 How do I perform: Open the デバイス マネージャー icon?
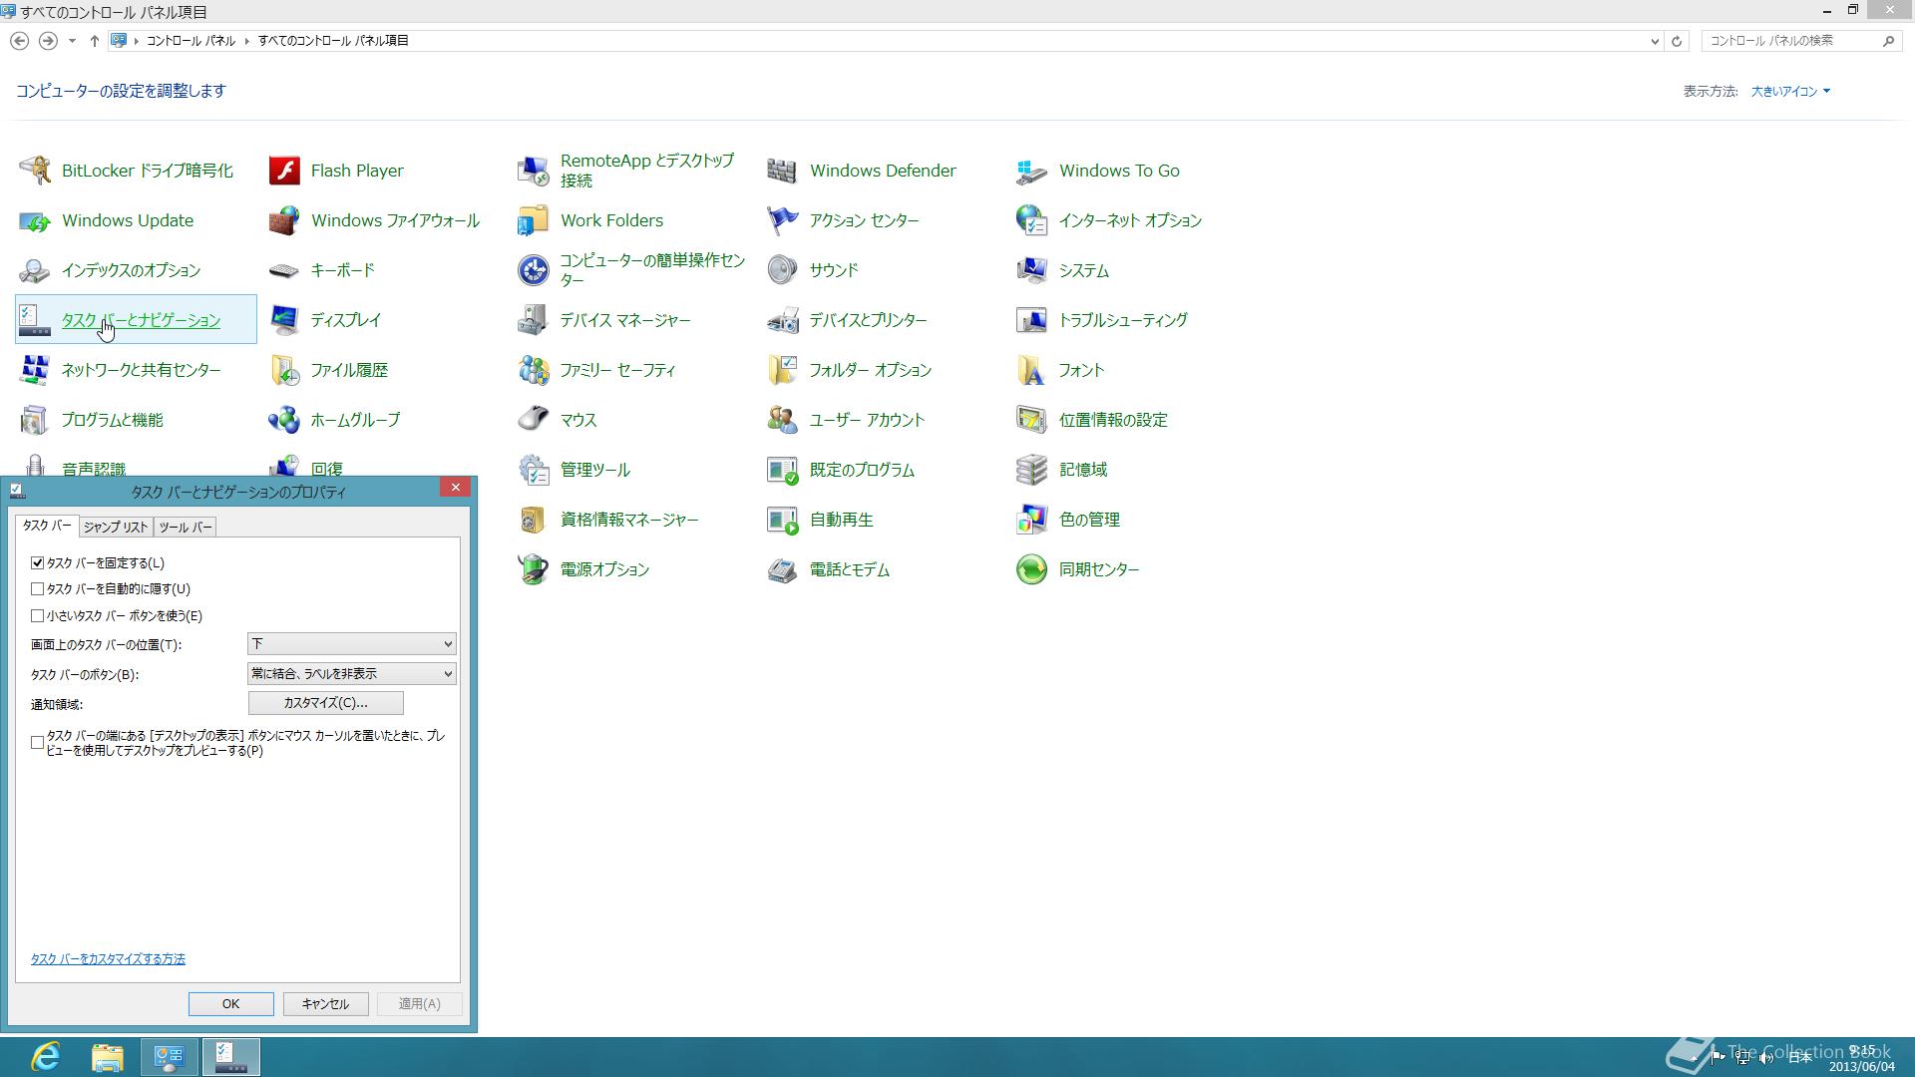(534, 320)
